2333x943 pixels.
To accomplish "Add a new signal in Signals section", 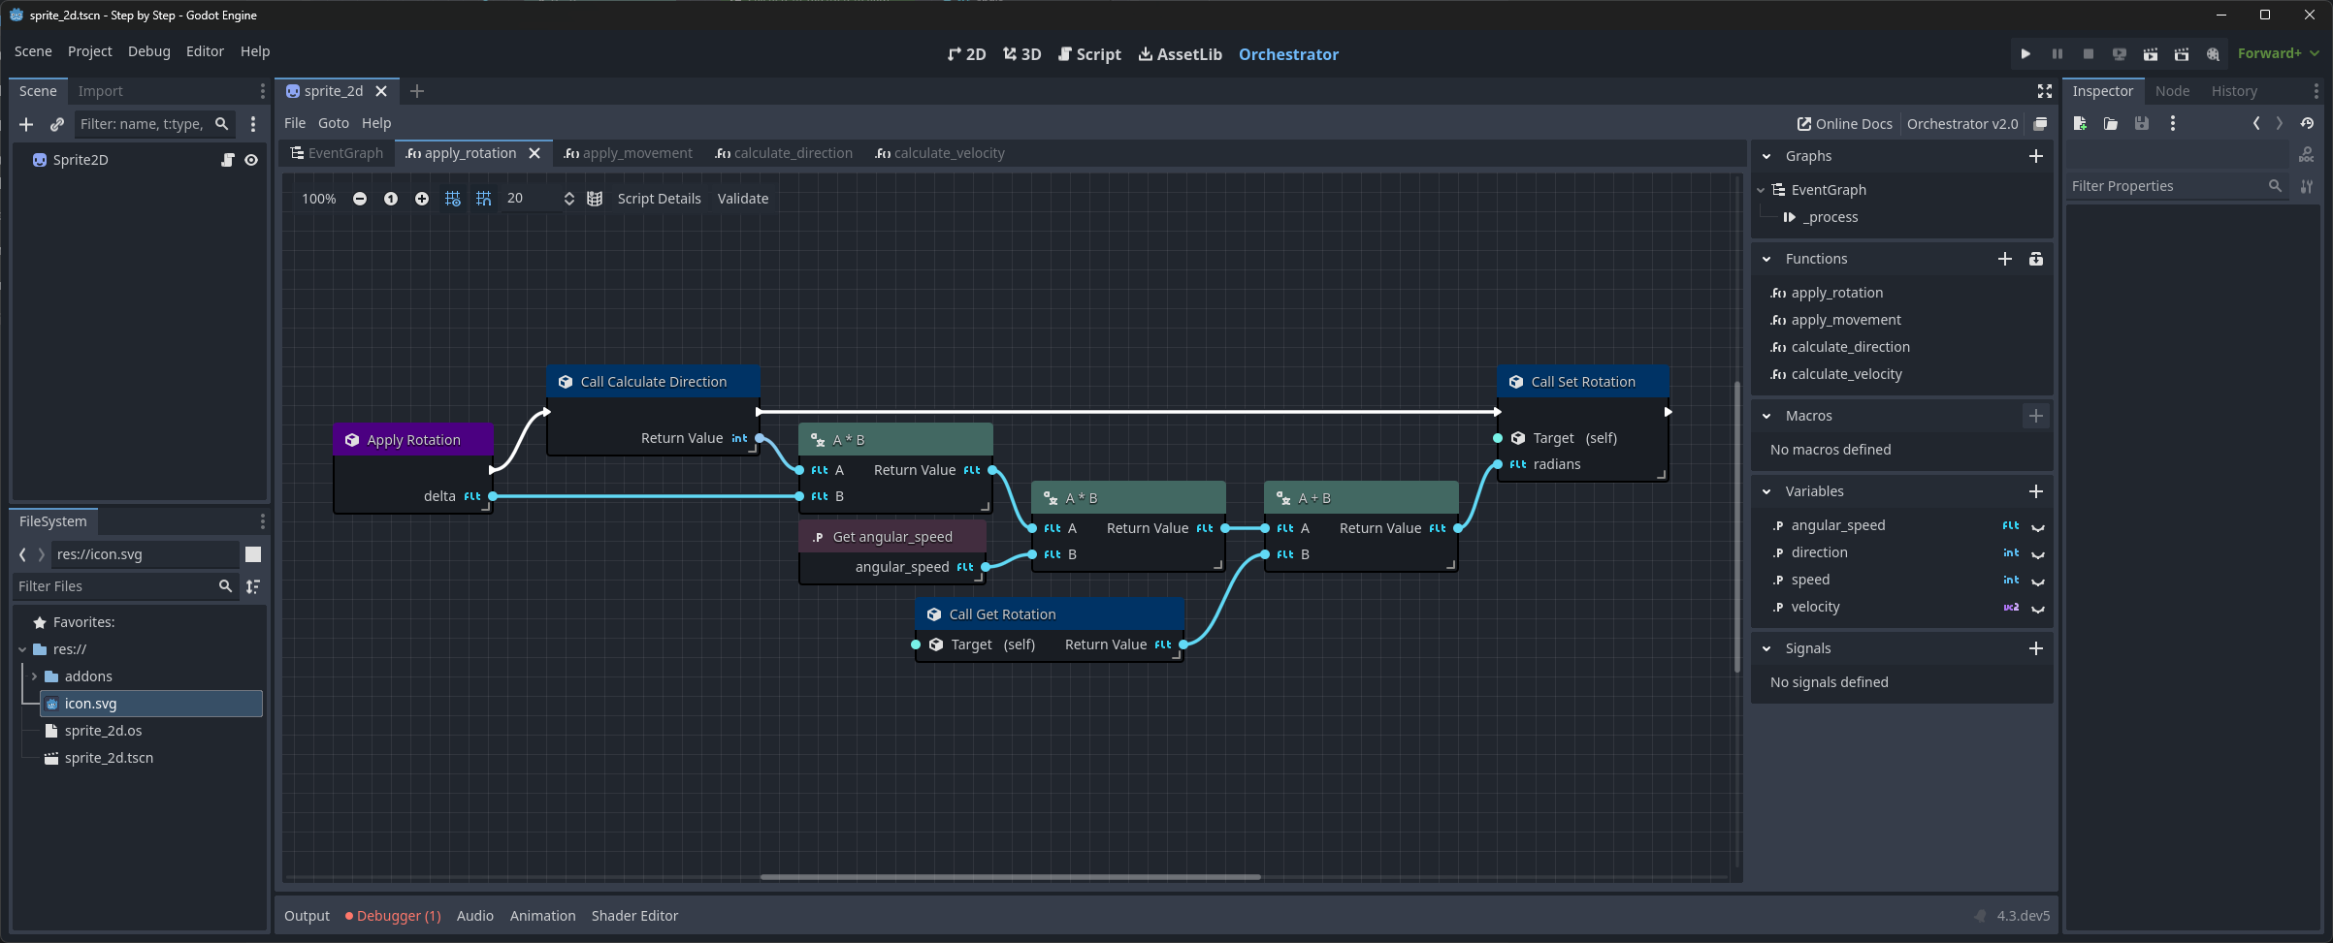I will pyautogui.click(x=2036, y=648).
